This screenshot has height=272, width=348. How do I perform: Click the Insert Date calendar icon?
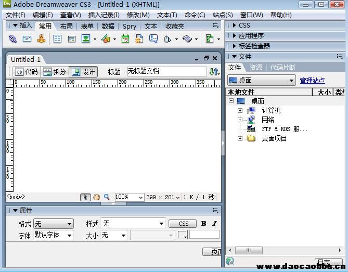tap(125, 39)
